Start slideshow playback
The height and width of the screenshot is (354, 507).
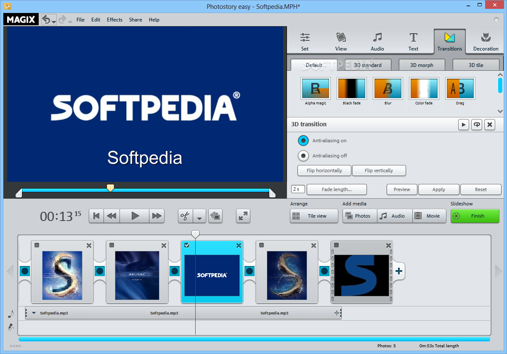tap(135, 216)
